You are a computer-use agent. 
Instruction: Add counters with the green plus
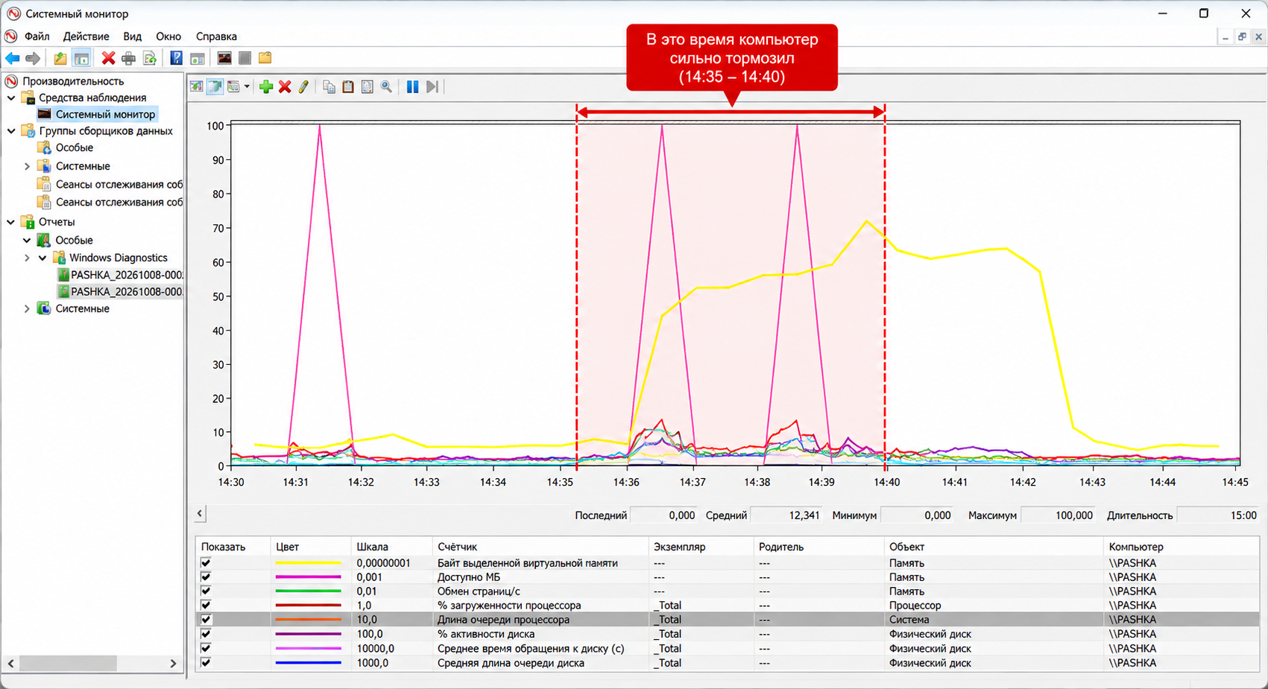point(265,86)
